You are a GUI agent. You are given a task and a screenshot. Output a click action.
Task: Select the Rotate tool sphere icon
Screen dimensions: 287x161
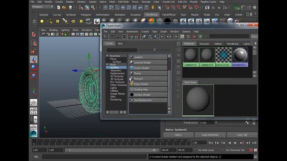click(x=34, y=68)
